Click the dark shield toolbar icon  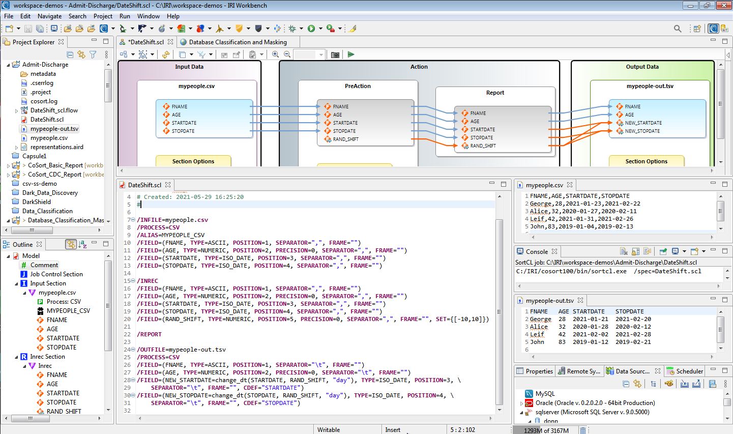coord(258,28)
